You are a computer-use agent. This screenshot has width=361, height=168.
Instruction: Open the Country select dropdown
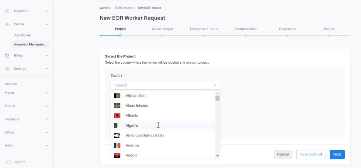point(165,86)
